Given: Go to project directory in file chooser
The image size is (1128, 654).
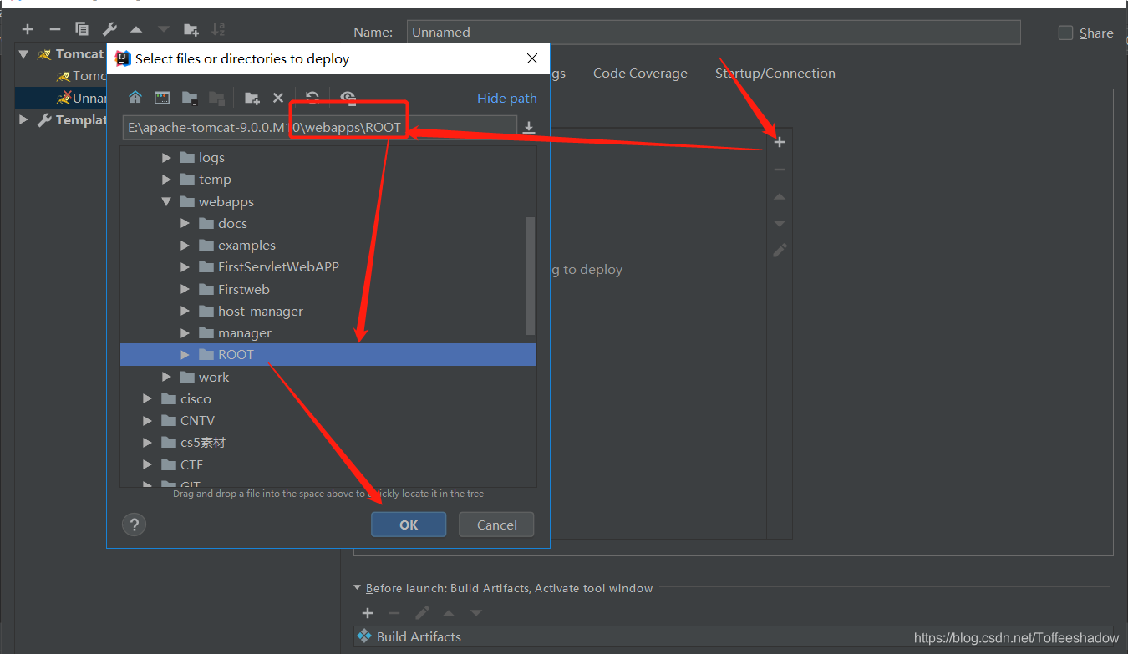Looking at the screenshot, I should 190,98.
